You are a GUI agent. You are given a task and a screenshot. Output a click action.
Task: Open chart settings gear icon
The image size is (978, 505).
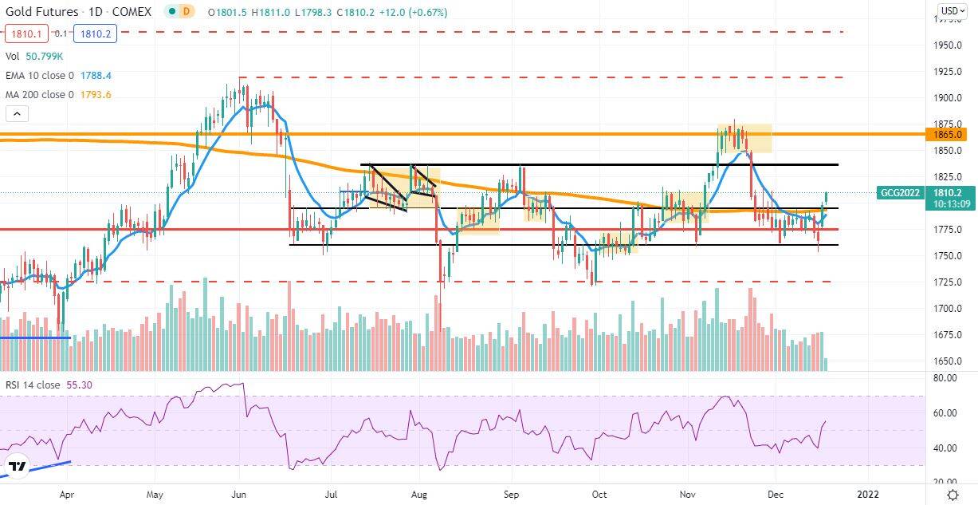coord(952,496)
